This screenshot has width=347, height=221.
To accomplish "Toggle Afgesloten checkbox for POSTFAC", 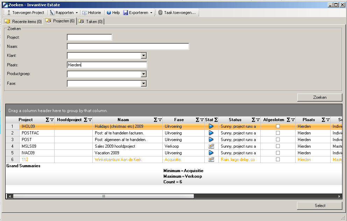I will [x=278, y=133].
